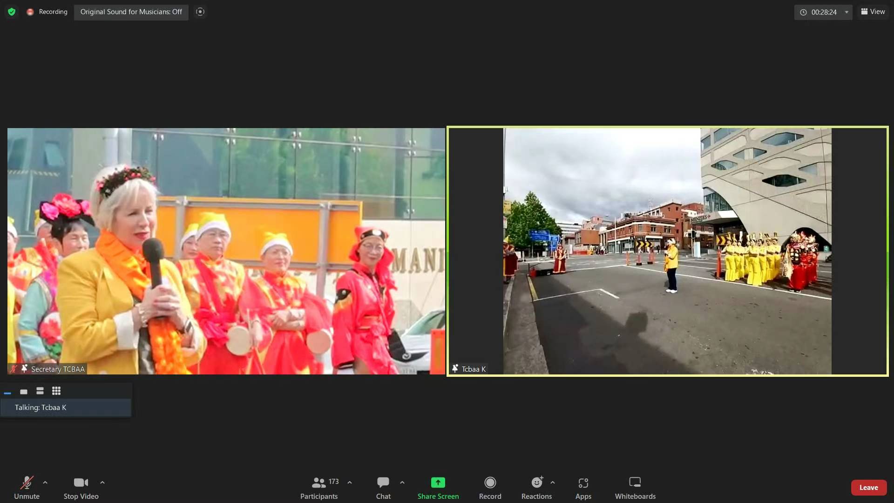Toggle Original Sound for Musicians
The image size is (894, 503).
pos(131,12)
